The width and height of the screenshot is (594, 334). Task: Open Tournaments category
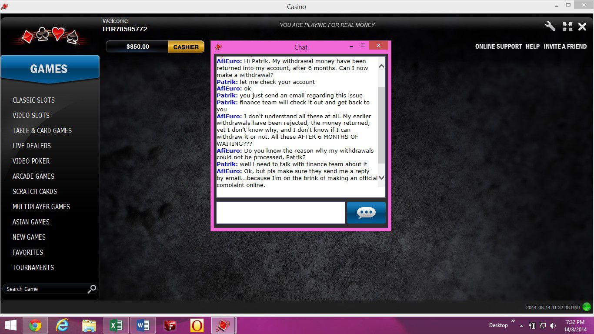[x=33, y=267]
